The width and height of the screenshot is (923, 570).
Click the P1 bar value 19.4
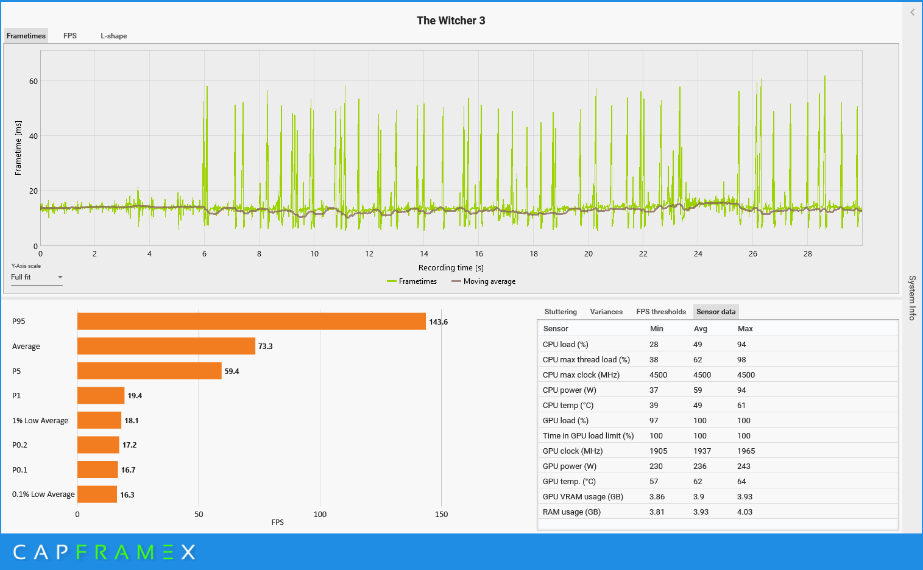(135, 396)
